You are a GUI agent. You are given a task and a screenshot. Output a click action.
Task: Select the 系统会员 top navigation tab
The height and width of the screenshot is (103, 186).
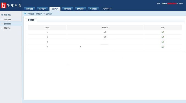[55, 9]
